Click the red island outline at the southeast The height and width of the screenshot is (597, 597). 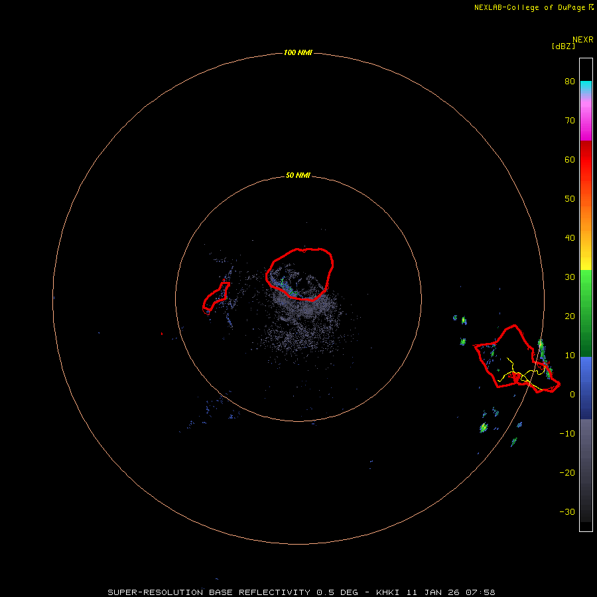point(517,359)
